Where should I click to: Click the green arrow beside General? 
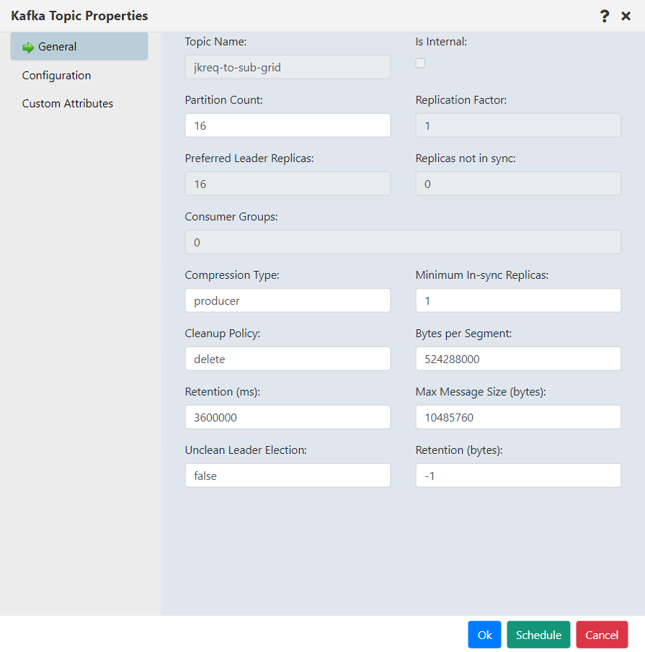tap(27, 47)
